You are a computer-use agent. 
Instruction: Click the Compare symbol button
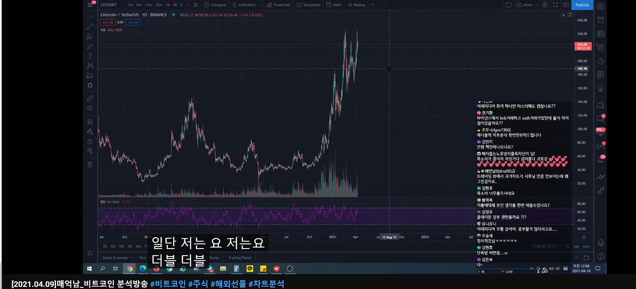215,5
